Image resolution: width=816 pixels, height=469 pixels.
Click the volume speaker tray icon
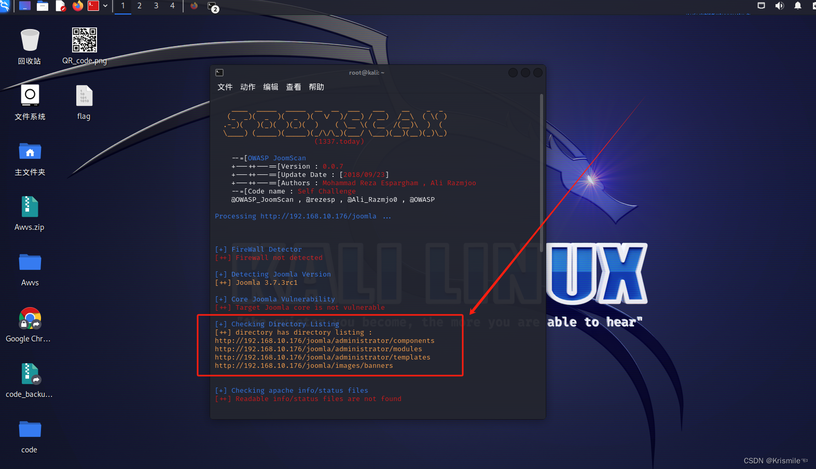[x=779, y=6]
